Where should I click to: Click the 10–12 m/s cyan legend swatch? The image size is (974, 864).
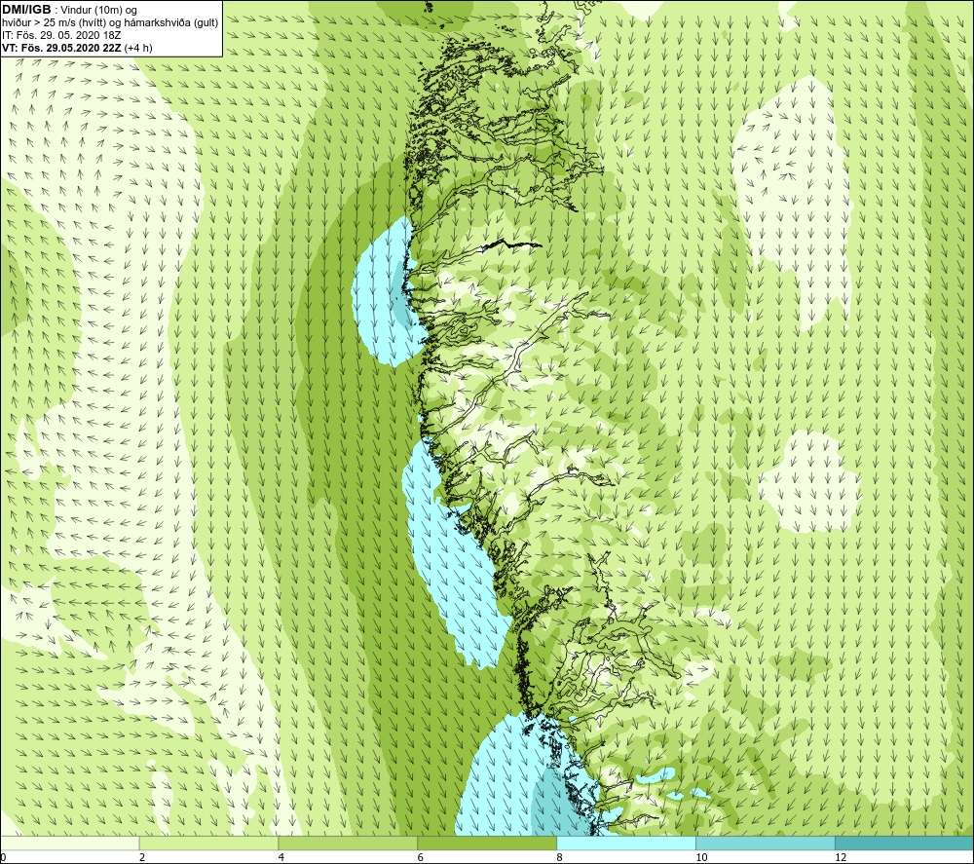coord(766,843)
